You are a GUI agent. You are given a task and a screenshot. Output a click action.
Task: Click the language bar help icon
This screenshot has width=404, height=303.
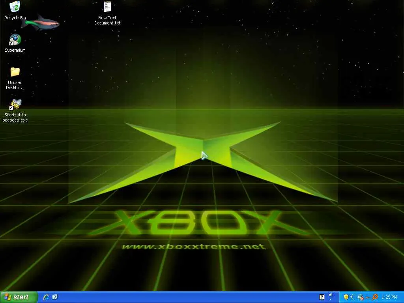[x=322, y=297]
